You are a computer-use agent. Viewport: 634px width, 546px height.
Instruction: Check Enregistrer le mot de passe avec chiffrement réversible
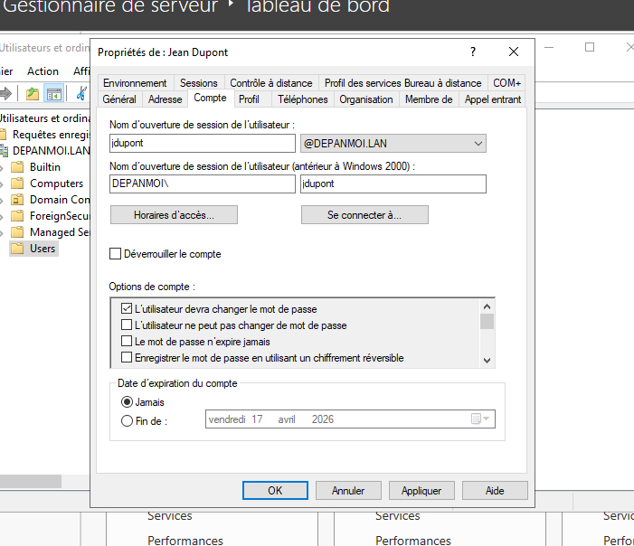click(127, 357)
